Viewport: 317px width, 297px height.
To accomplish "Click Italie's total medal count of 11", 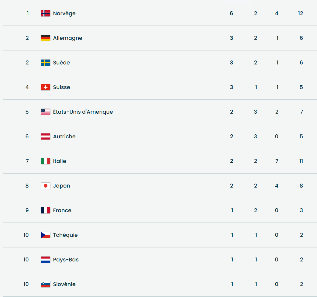I will [301, 161].
